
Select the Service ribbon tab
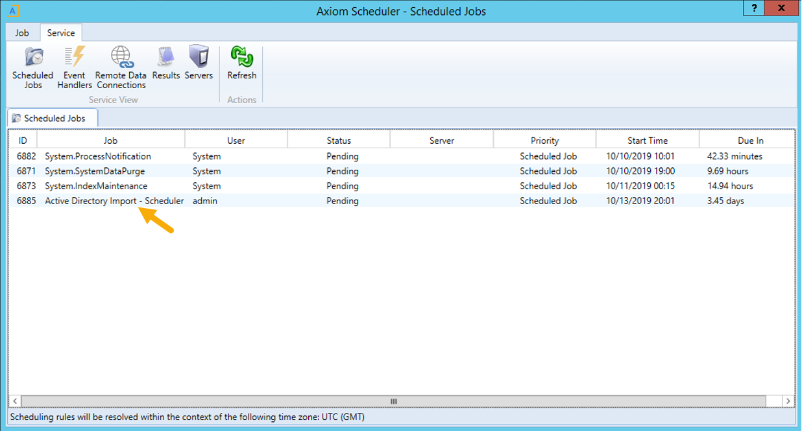pyautogui.click(x=61, y=33)
